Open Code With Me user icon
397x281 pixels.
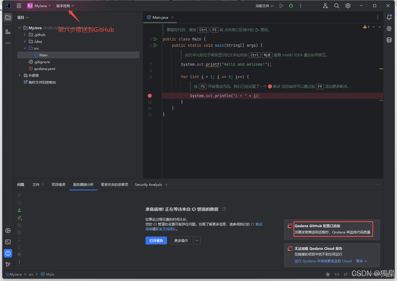tap(325, 6)
